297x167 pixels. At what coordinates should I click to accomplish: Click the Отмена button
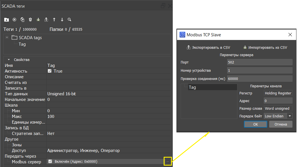tap(281, 124)
